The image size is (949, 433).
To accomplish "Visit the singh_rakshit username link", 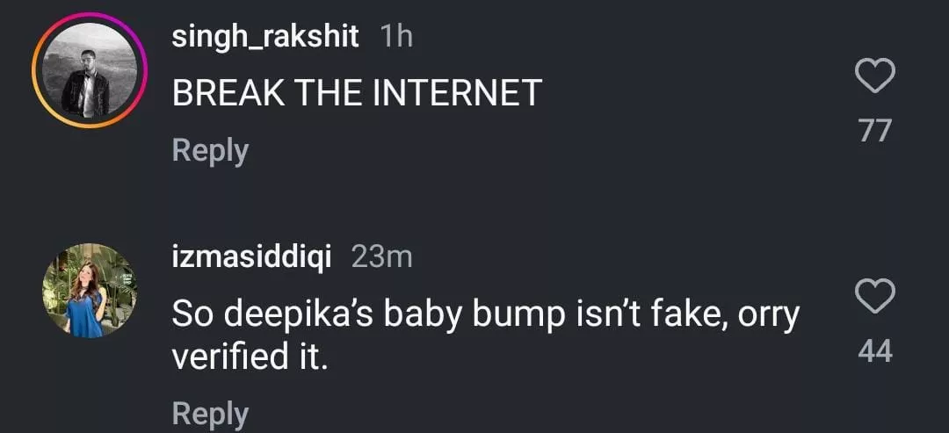I will (265, 37).
